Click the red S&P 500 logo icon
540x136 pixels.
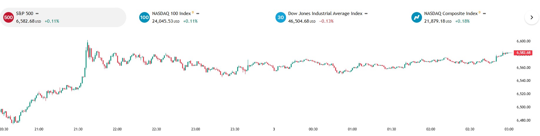coord(8,17)
